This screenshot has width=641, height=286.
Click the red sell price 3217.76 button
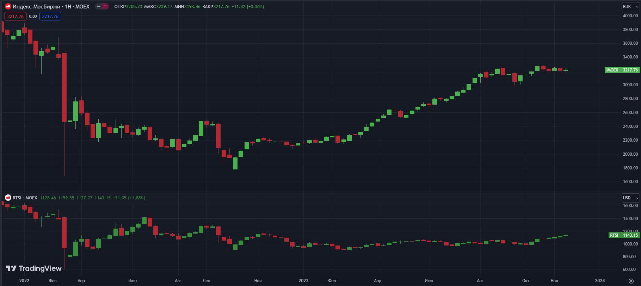pyautogui.click(x=16, y=16)
